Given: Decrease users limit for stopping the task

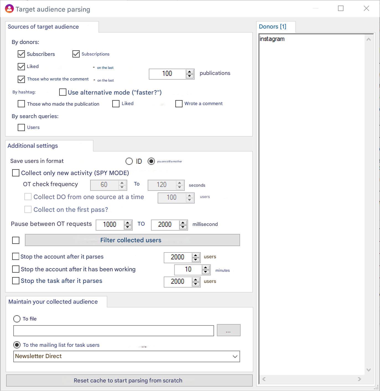Looking at the screenshot, I should click(x=196, y=284).
